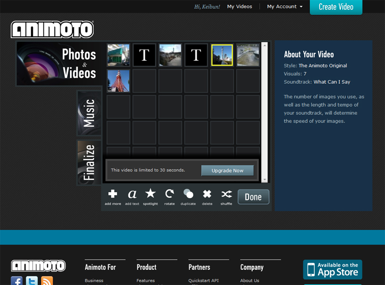Select the first building photo thumbnail
This screenshot has height=285, width=385.
pos(118,55)
